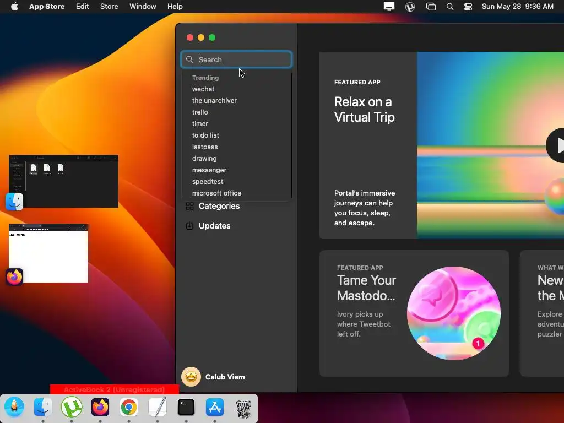Open Finder from the dock
Viewport: 564px width, 423px height.
(43, 407)
